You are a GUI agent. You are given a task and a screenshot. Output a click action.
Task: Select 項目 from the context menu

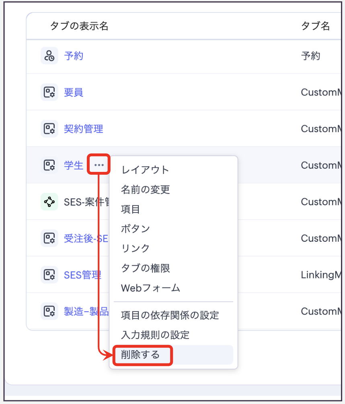coord(130,209)
